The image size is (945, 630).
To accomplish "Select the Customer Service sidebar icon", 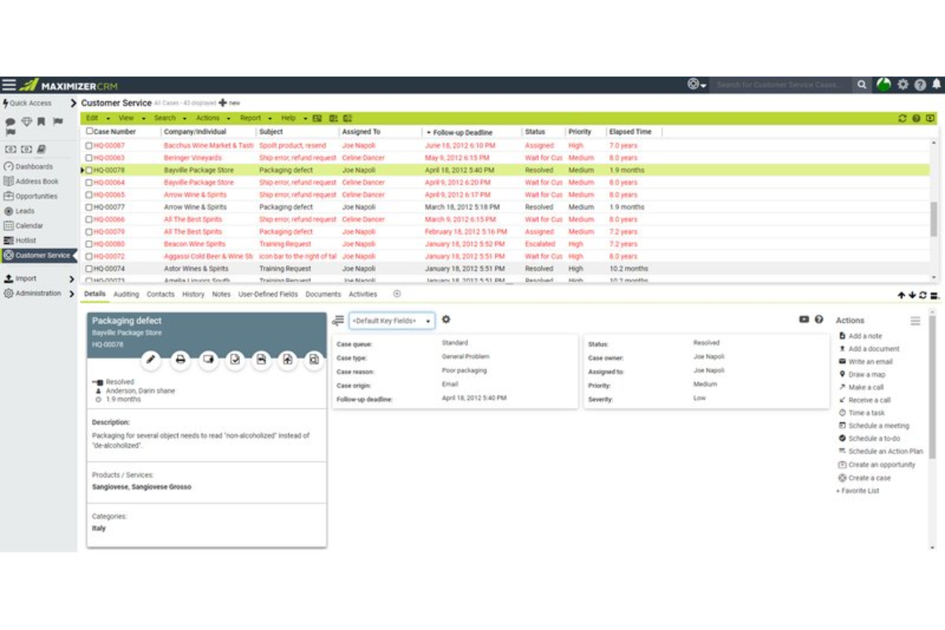I will [x=10, y=255].
